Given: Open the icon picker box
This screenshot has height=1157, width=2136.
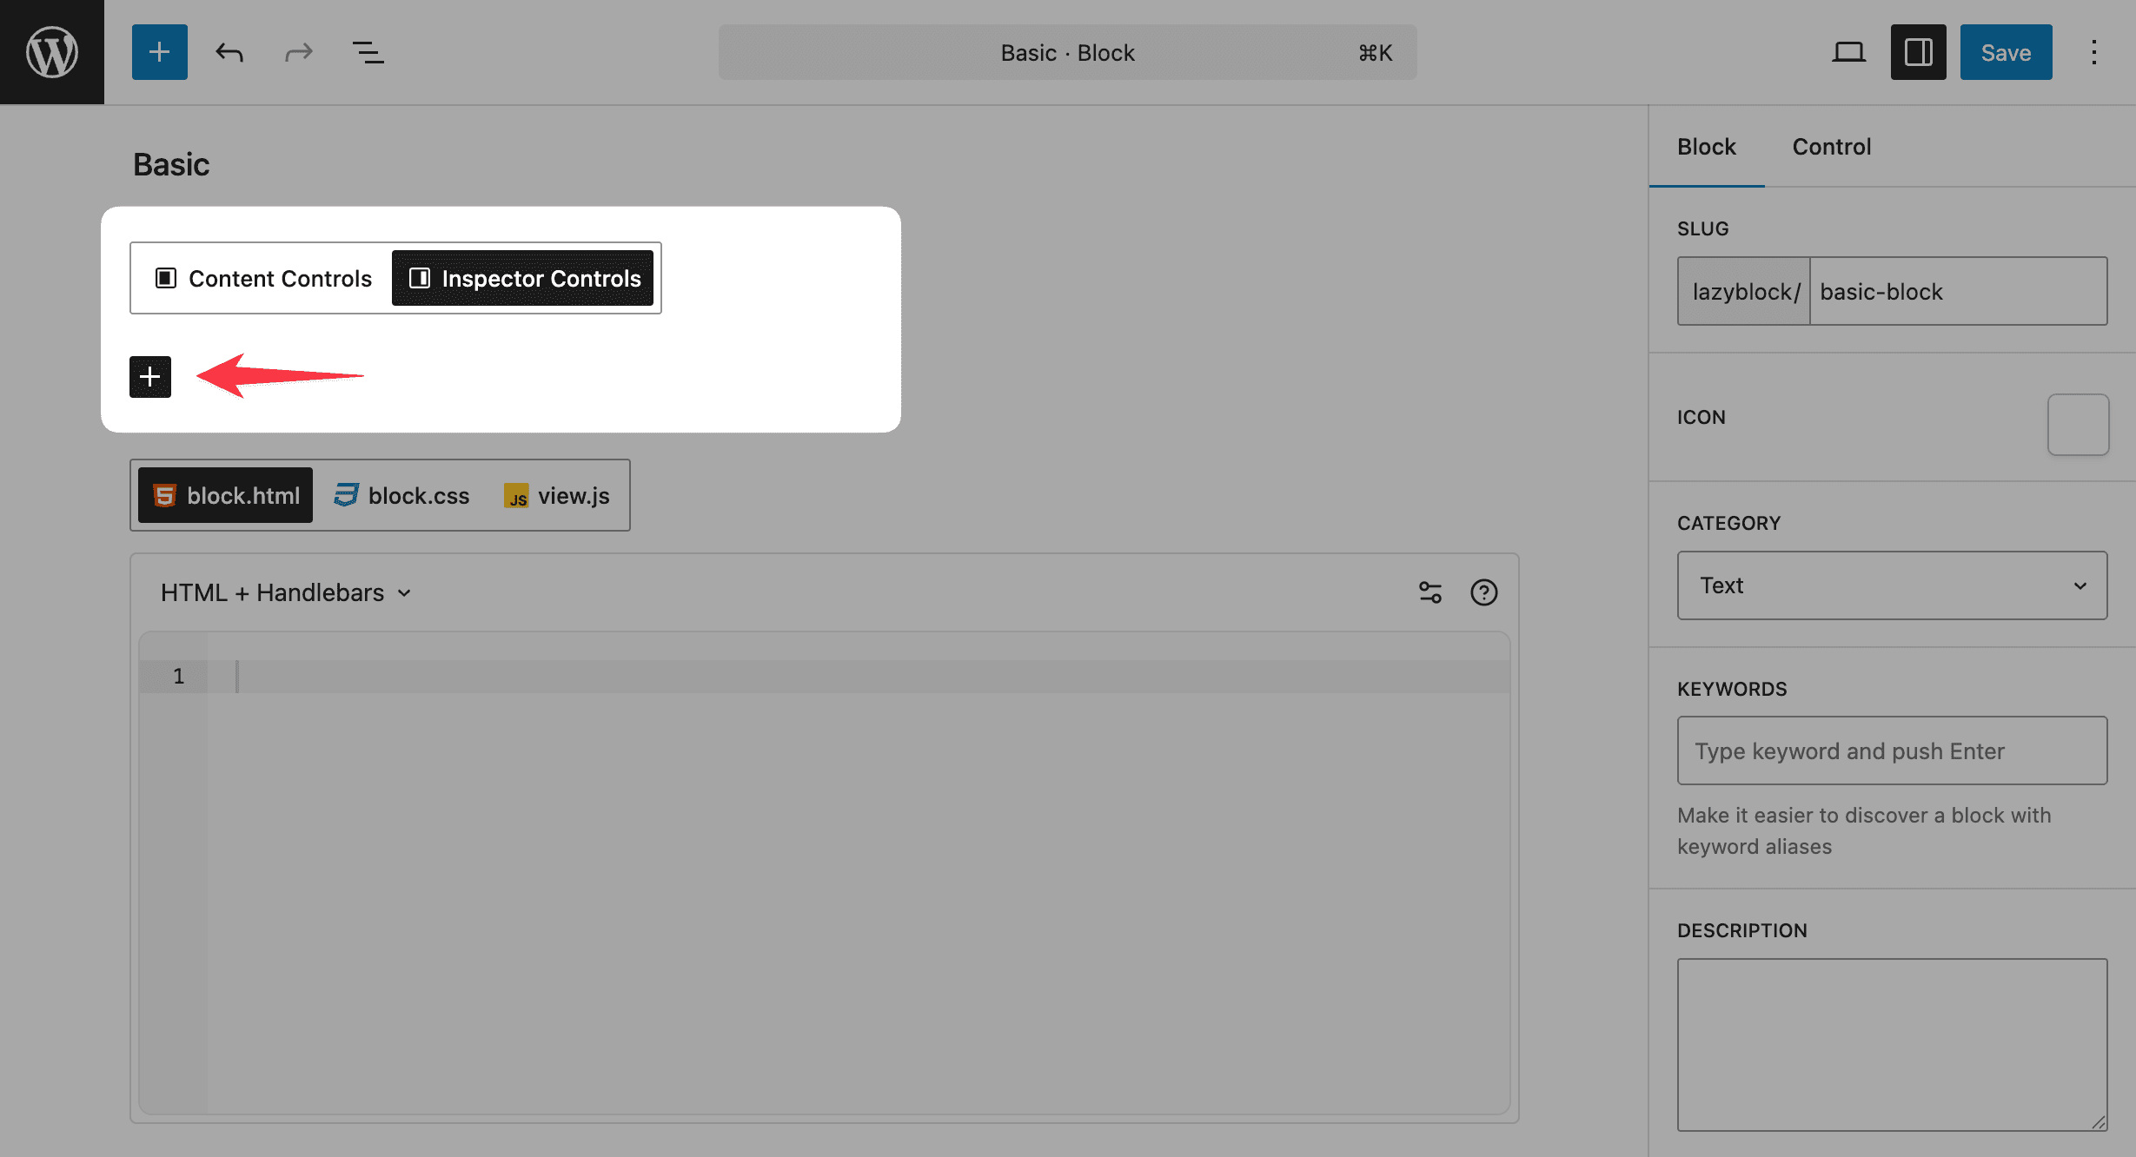Looking at the screenshot, I should pos(2078,424).
